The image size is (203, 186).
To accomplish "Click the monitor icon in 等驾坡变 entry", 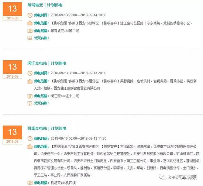I will point(30,38).
